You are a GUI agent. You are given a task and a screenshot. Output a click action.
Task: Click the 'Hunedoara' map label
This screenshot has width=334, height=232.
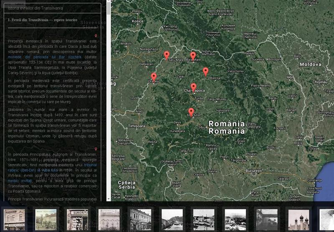pos(177,131)
